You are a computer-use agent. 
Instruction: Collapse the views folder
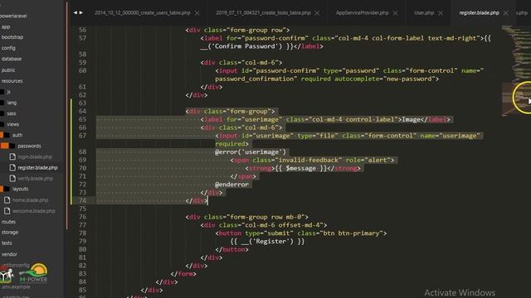13,124
